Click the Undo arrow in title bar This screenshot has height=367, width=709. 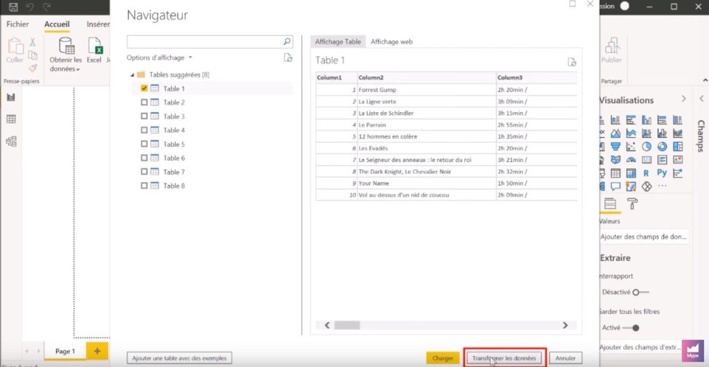(30, 7)
